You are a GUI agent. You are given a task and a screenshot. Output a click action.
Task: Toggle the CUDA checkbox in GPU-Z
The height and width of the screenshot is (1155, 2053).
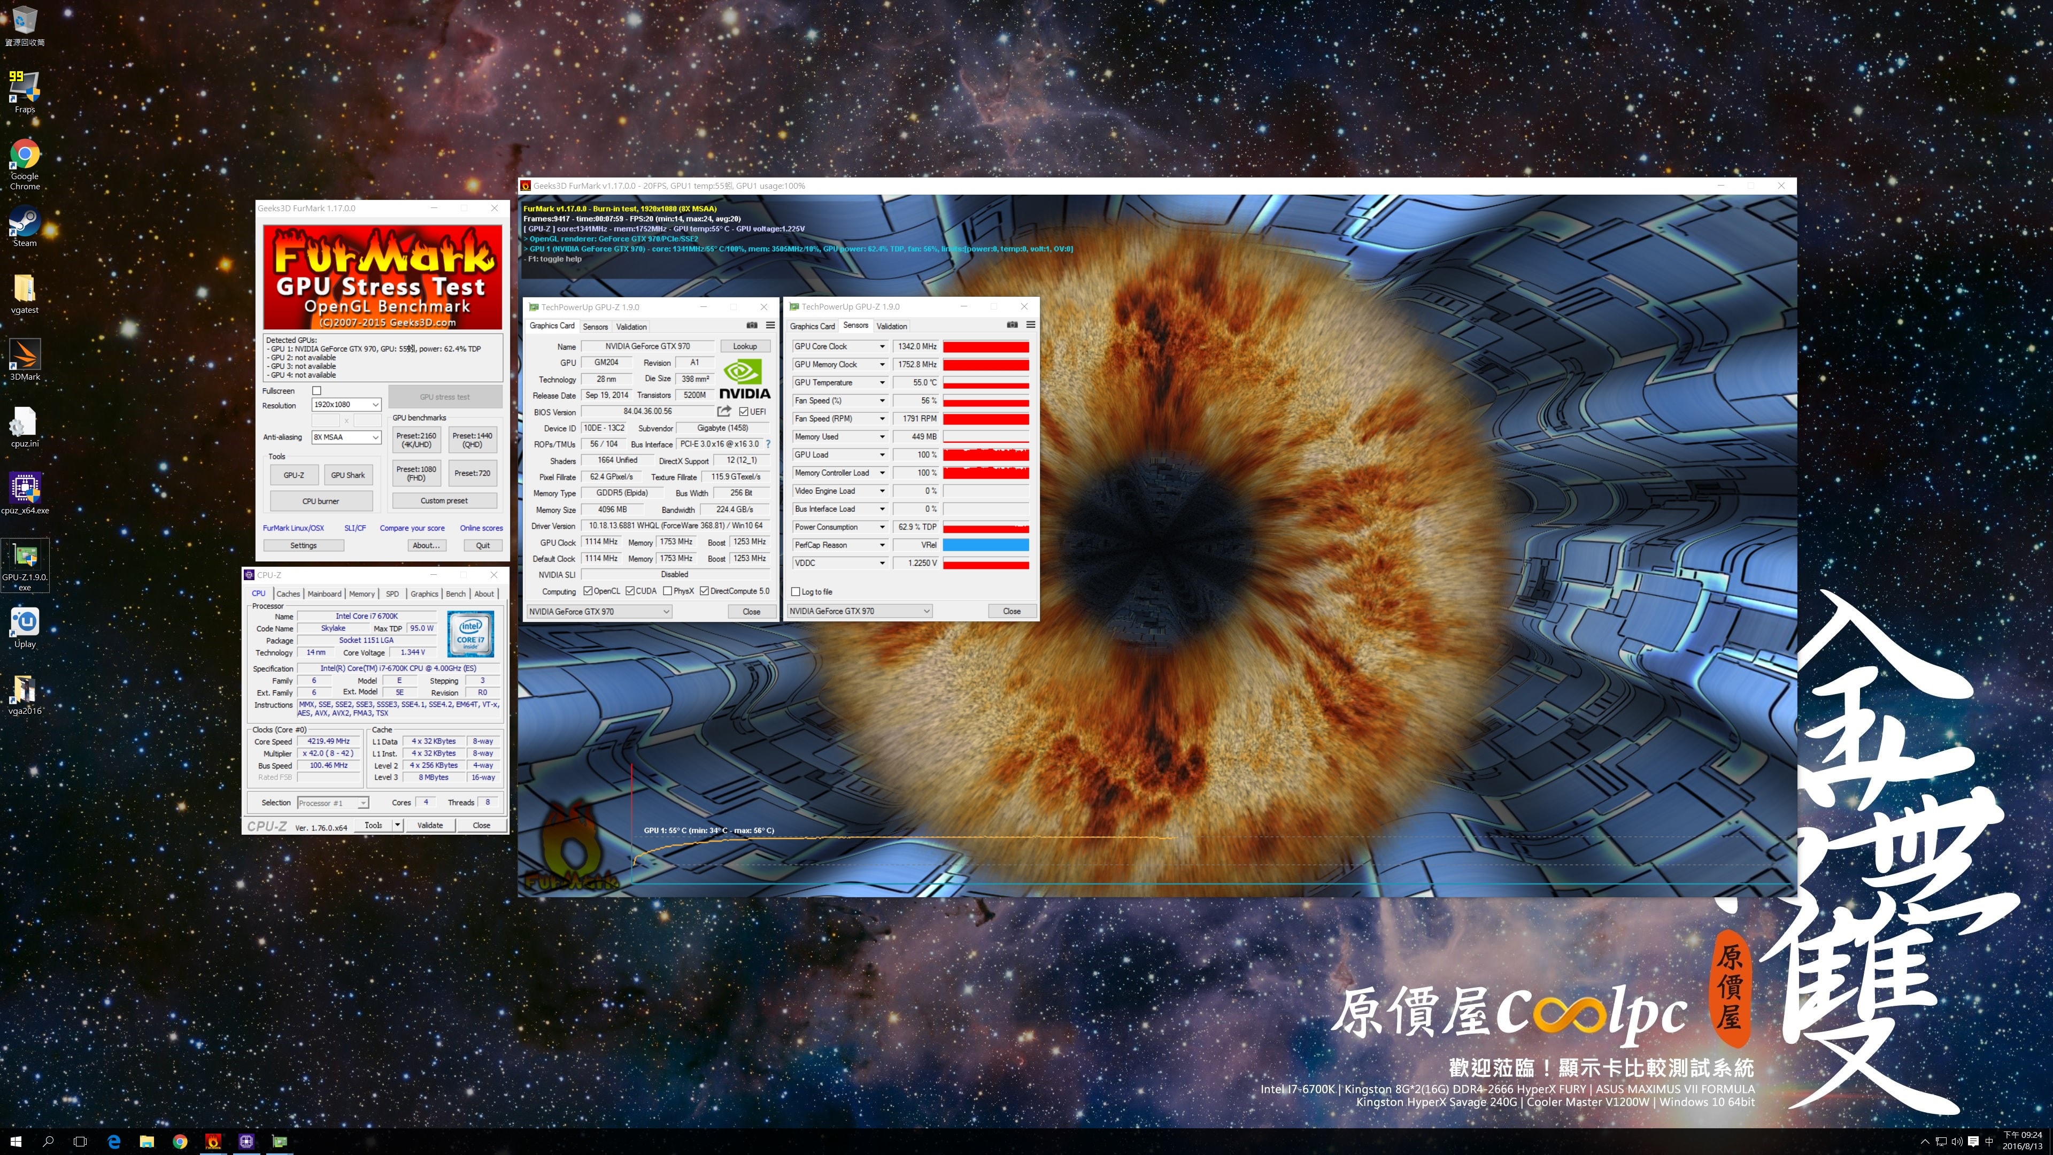(630, 591)
